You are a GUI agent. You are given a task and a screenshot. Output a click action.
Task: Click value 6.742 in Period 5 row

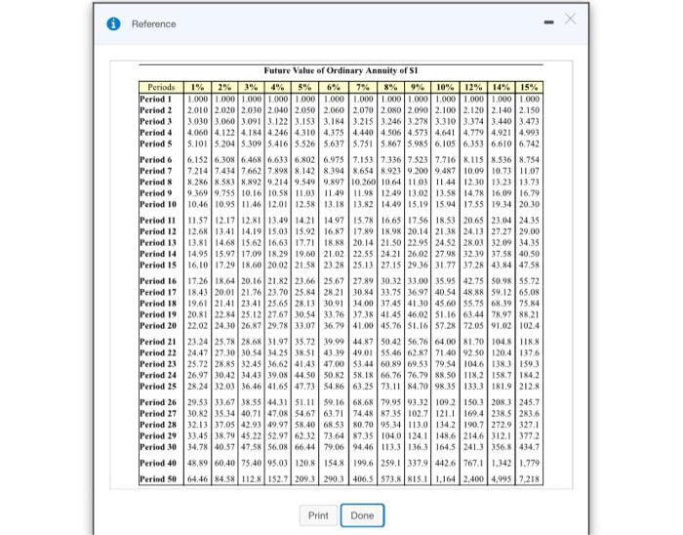(x=529, y=144)
